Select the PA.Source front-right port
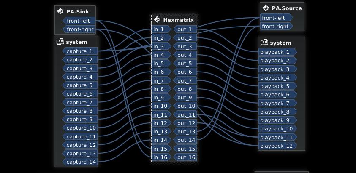Viewport: 356px width, 173px height. click(x=276, y=26)
